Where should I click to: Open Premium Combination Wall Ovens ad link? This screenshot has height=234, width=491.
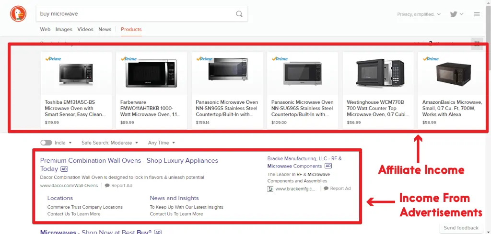[129, 161]
